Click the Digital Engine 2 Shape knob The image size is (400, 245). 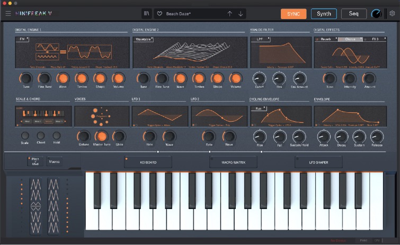(x=217, y=78)
